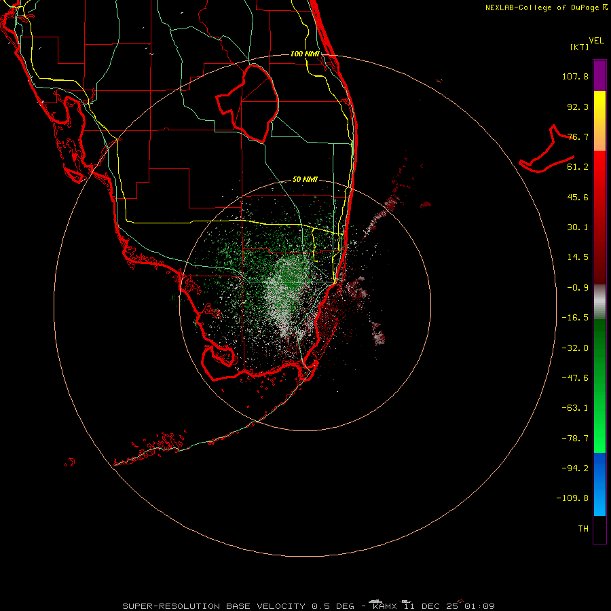Select the -32.0 legend value
Image resolution: width=611 pixels, height=611 pixels.
click(575, 348)
